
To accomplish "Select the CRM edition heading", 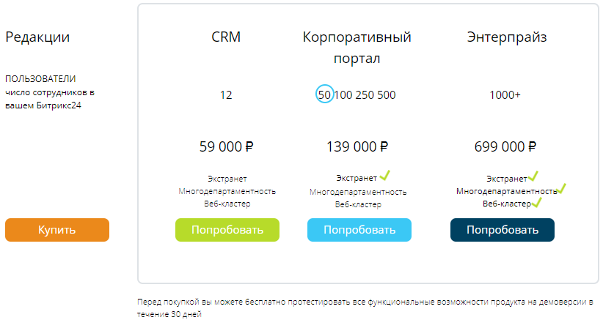I will (226, 37).
